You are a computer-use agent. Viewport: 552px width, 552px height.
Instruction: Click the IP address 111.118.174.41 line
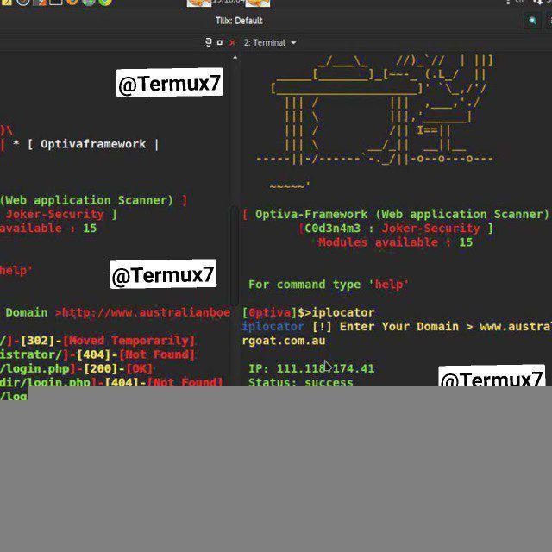pos(311,368)
